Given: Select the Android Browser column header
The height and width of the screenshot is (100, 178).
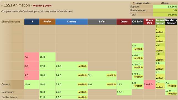Looking at the screenshot, I should click(x=160, y=22).
